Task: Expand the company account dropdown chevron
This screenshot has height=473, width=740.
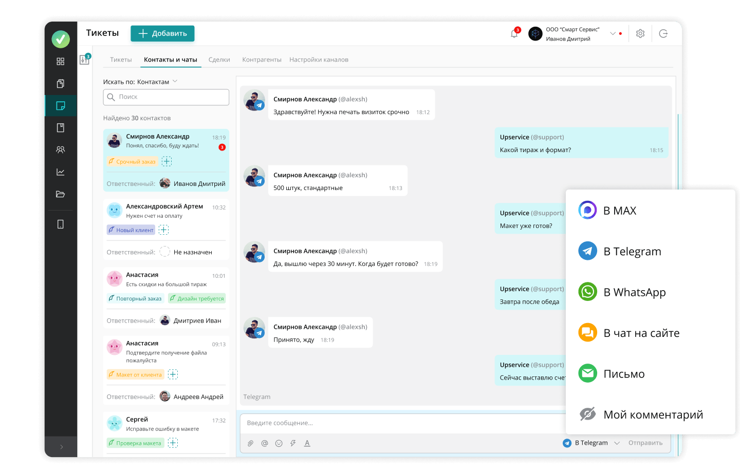Action: tap(613, 34)
